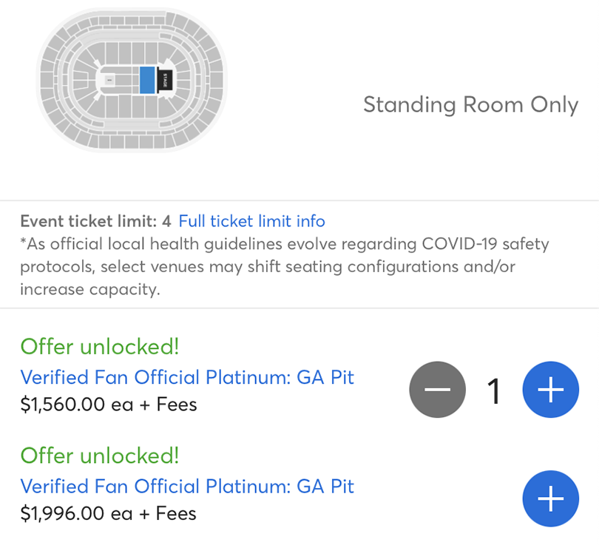Decrease quantity of the $1,560.00 GA Pit ticket

pyautogui.click(x=437, y=390)
